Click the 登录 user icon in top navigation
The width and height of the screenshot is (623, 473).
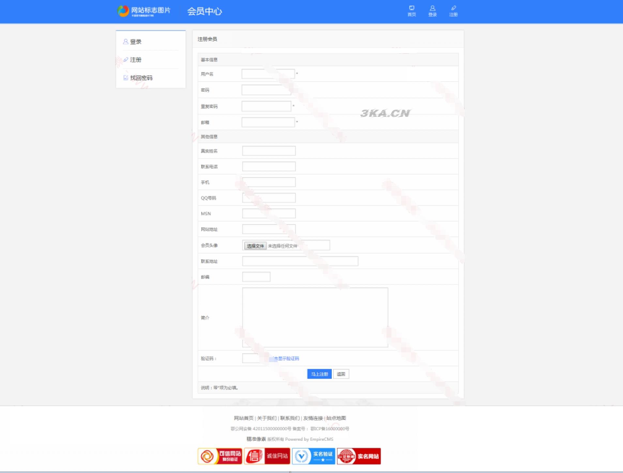tap(433, 9)
